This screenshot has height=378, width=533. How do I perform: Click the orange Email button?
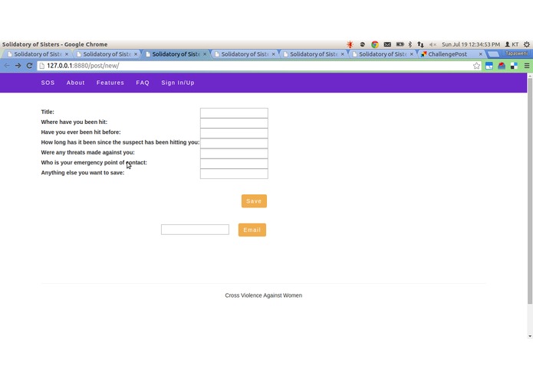click(252, 230)
